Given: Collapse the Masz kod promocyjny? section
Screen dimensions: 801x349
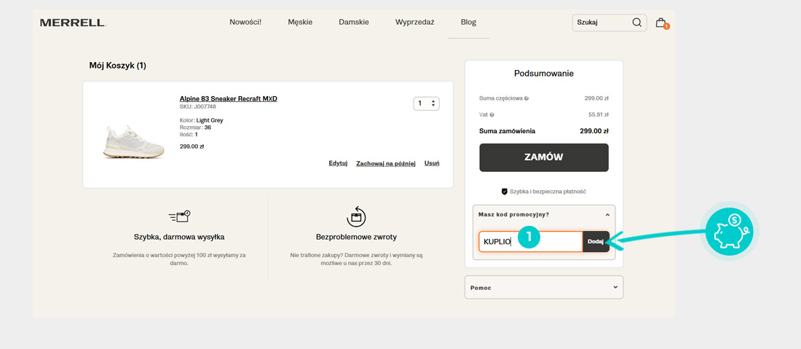Looking at the screenshot, I should pos(544,215).
